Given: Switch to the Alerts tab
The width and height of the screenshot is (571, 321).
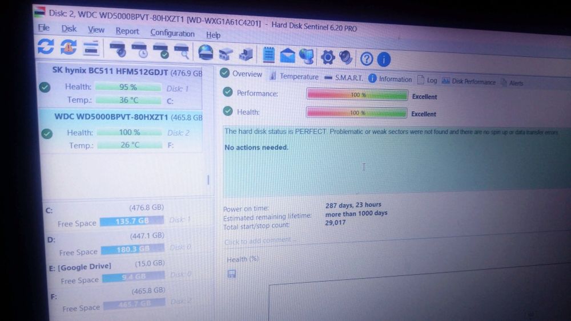Looking at the screenshot, I should point(512,83).
